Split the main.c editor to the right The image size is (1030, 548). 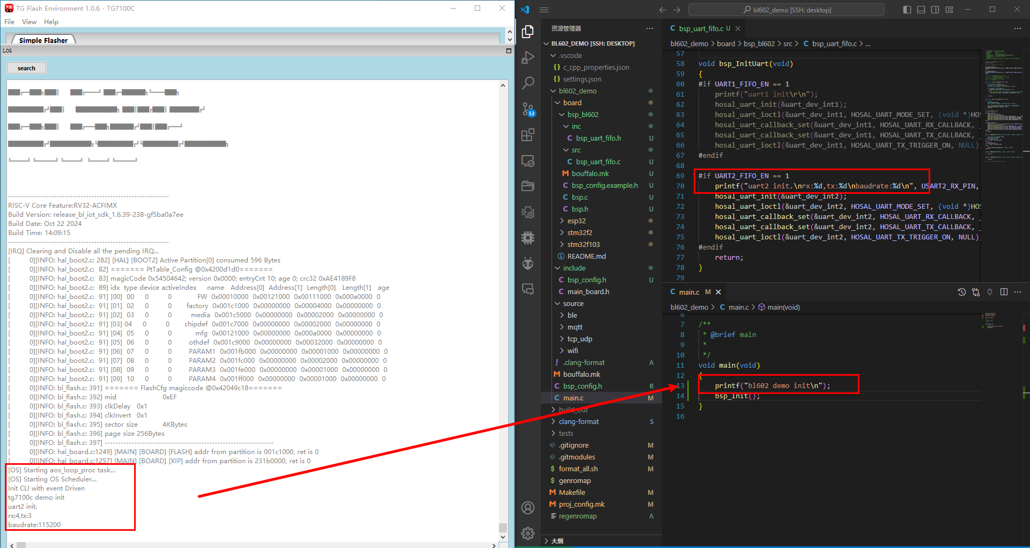(1004, 292)
